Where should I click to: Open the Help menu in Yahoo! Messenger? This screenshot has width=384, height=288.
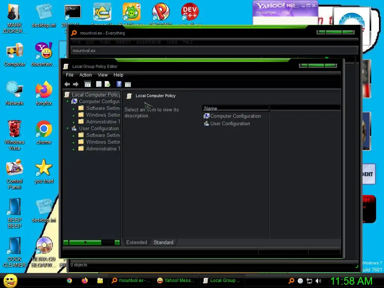(x=286, y=12)
